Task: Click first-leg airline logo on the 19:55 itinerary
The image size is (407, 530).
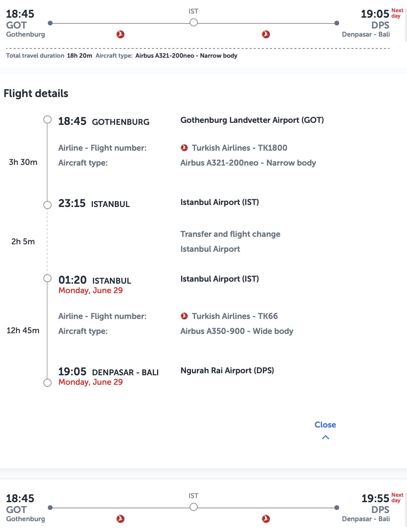Action: 120,519
